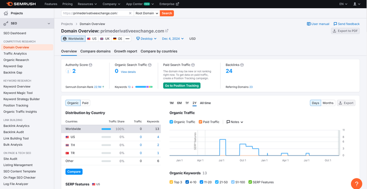Viewport: 367px width, 189px height.
Task: Open external link icon next to domain title
Action: point(167,31)
